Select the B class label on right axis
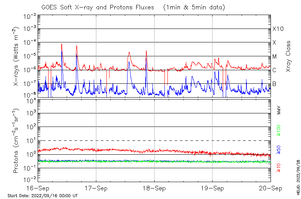 pos(274,84)
